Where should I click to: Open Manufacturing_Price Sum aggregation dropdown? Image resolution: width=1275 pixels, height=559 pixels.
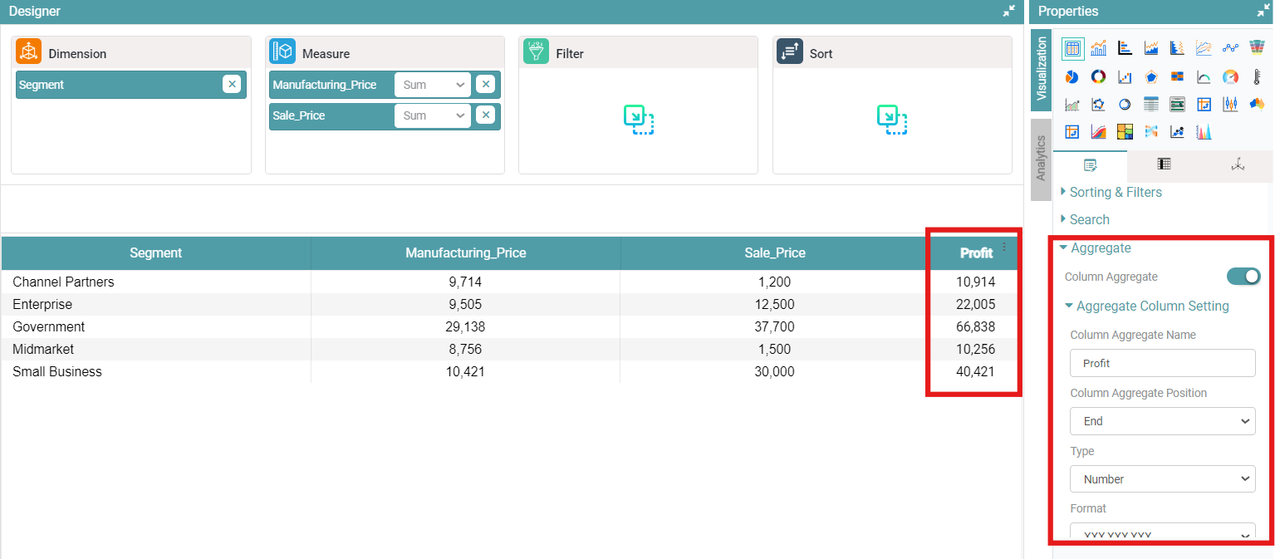pyautogui.click(x=432, y=85)
